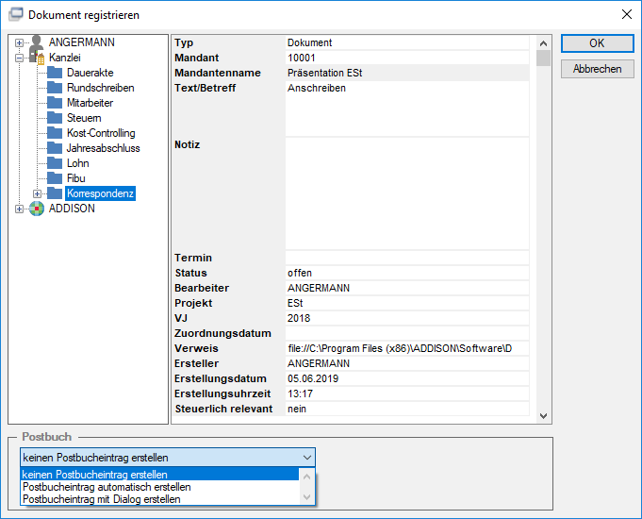
Task: Select the Kost-Controlling folder label
Action: point(101,133)
